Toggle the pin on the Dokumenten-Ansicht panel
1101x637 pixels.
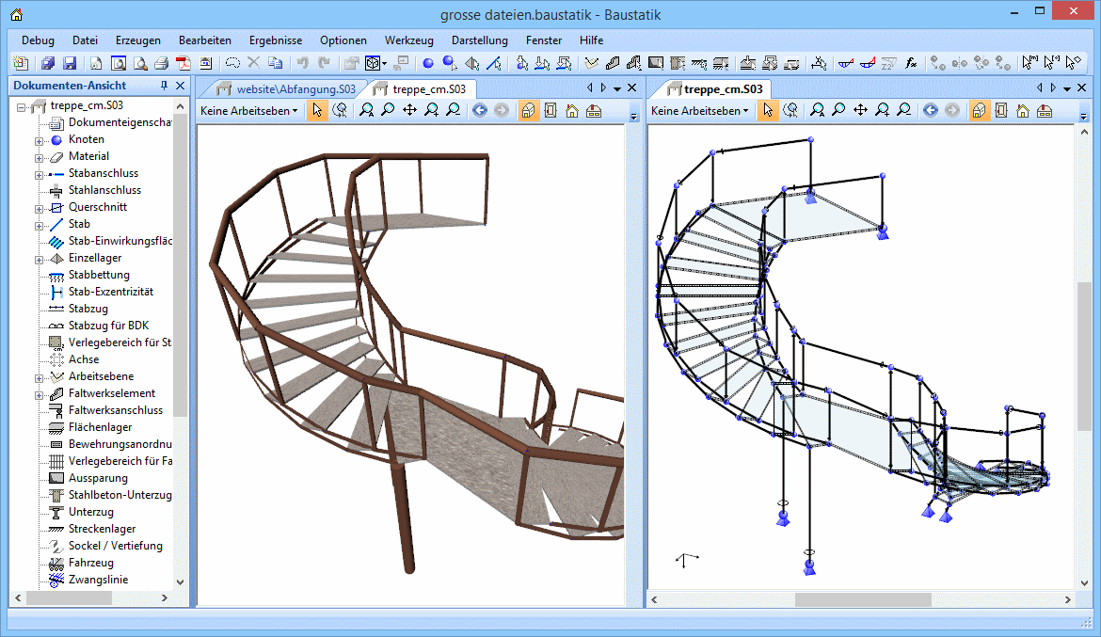(x=164, y=86)
